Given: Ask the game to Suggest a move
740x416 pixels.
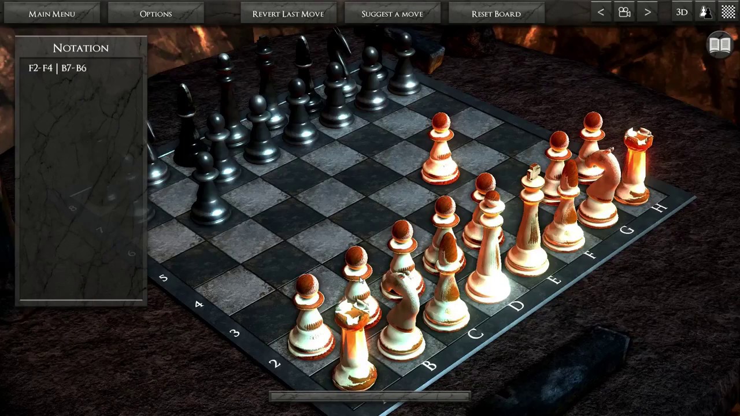Looking at the screenshot, I should point(392,13).
